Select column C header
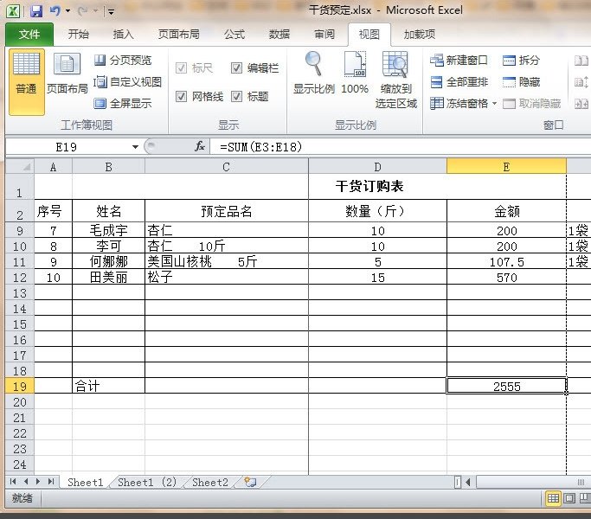 226,167
